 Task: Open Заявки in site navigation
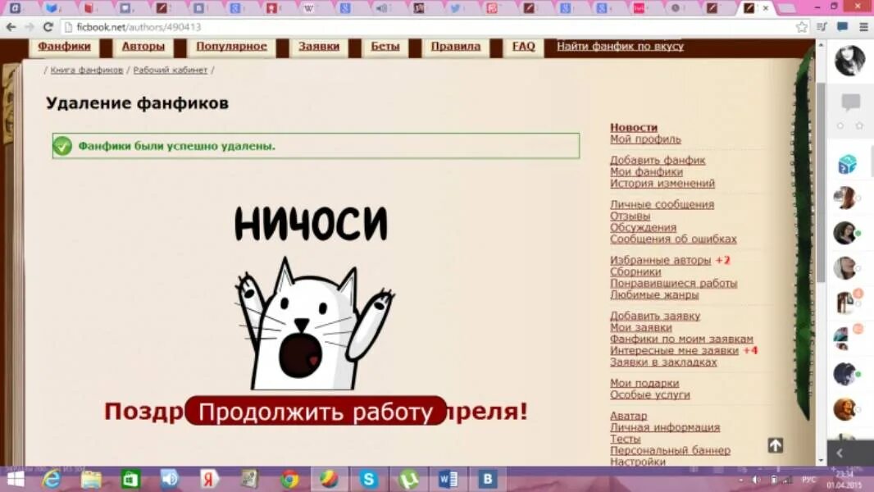(x=319, y=46)
